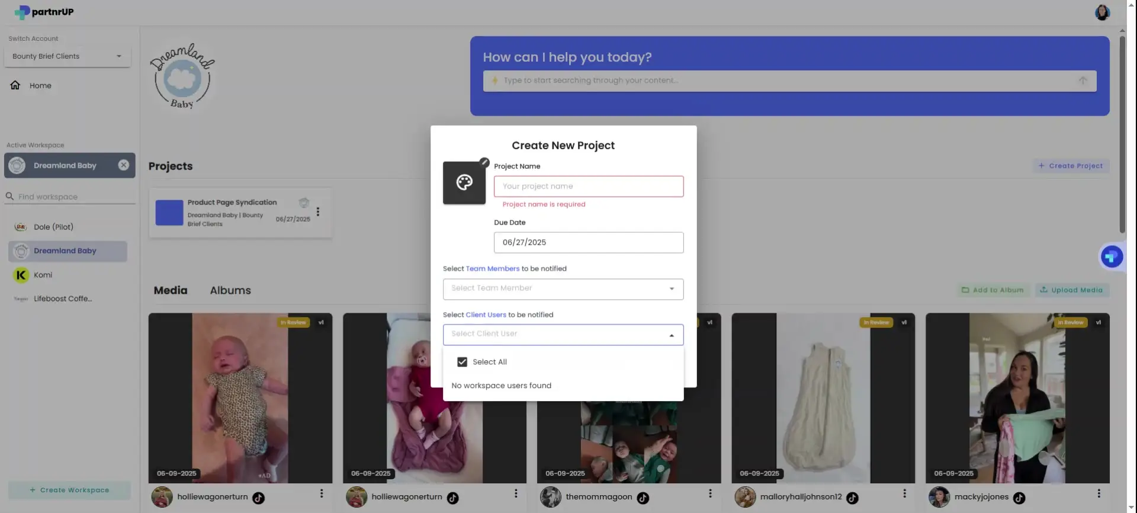
Task: Click the Home menu item
Action: [x=40, y=86]
